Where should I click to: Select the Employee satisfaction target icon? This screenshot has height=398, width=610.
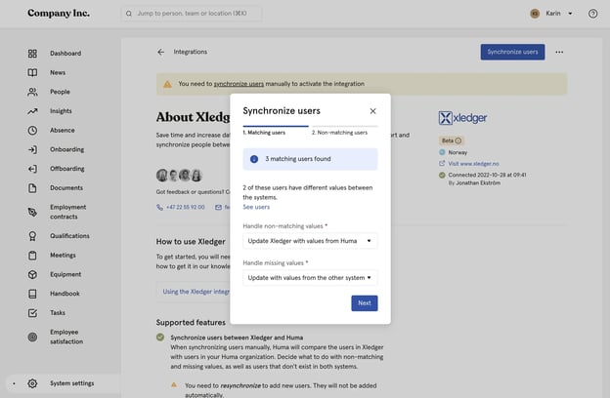(x=32, y=338)
